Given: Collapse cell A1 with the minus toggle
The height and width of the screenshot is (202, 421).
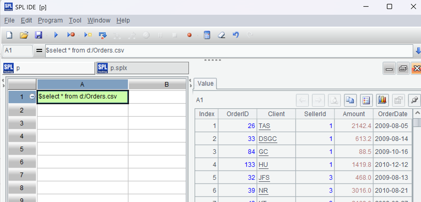Looking at the screenshot, I should (x=32, y=97).
